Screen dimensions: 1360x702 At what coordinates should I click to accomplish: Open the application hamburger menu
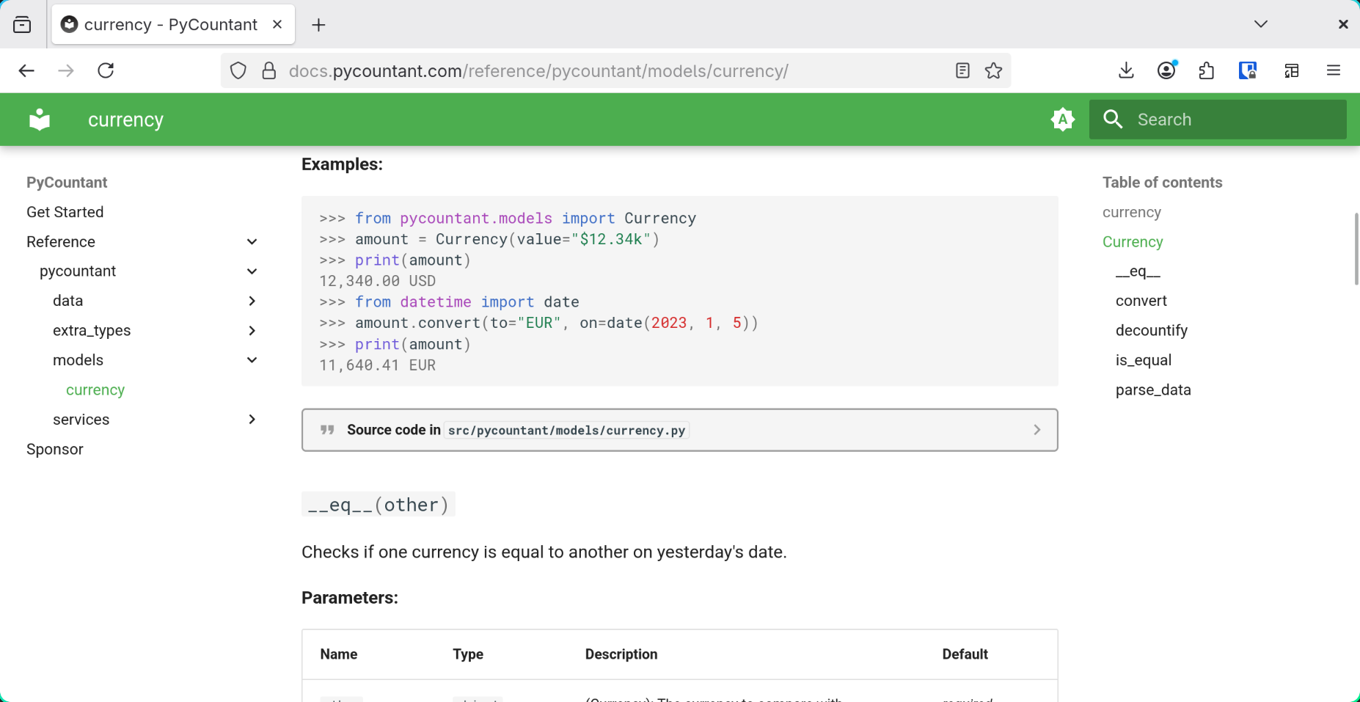tap(1333, 71)
